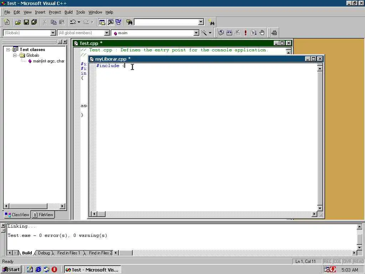Open the Insert menu
Screen dimensions: 365x274
click(x=40, y=12)
